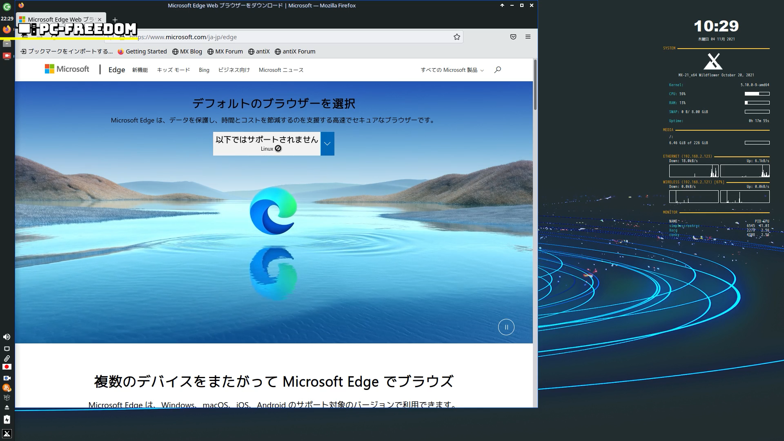Close the Microsoft Edge Web tab
The image size is (784, 441).
pos(100,20)
